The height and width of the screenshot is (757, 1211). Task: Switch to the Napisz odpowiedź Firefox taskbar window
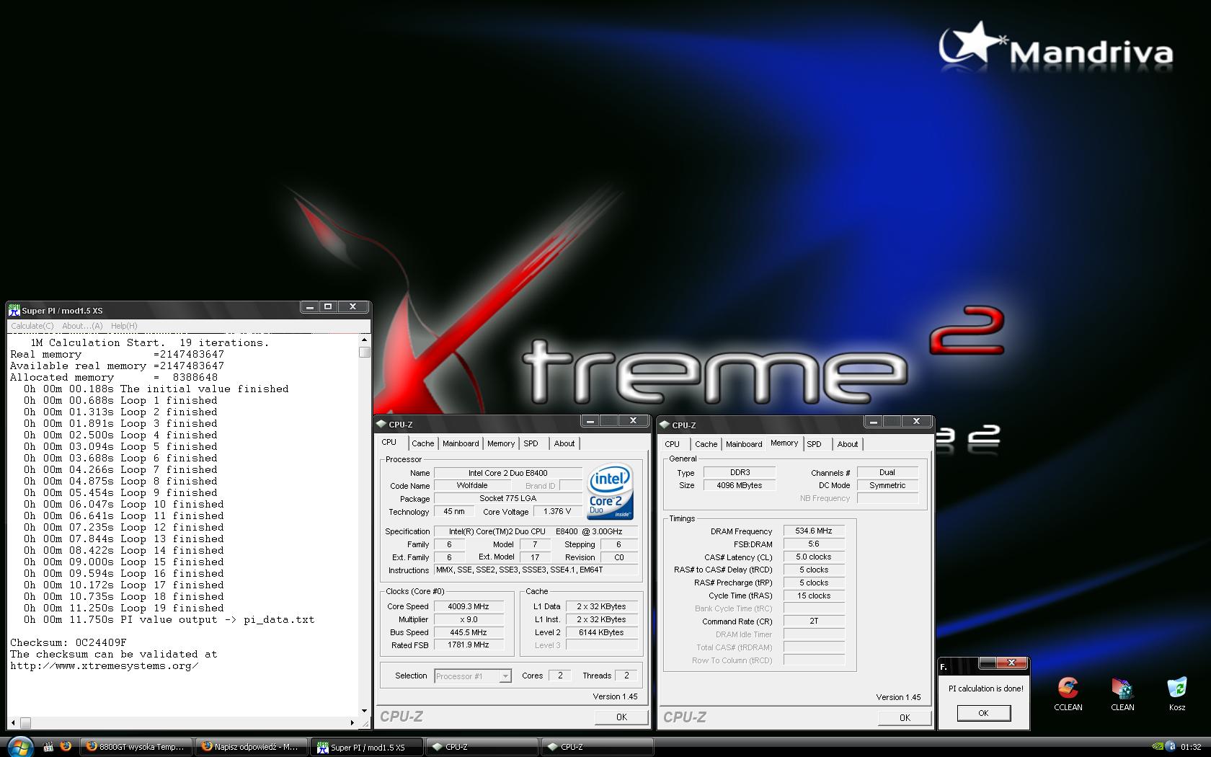click(252, 747)
